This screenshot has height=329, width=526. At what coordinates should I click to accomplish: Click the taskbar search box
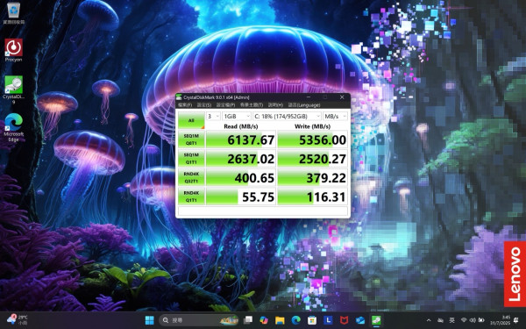(x=199, y=320)
